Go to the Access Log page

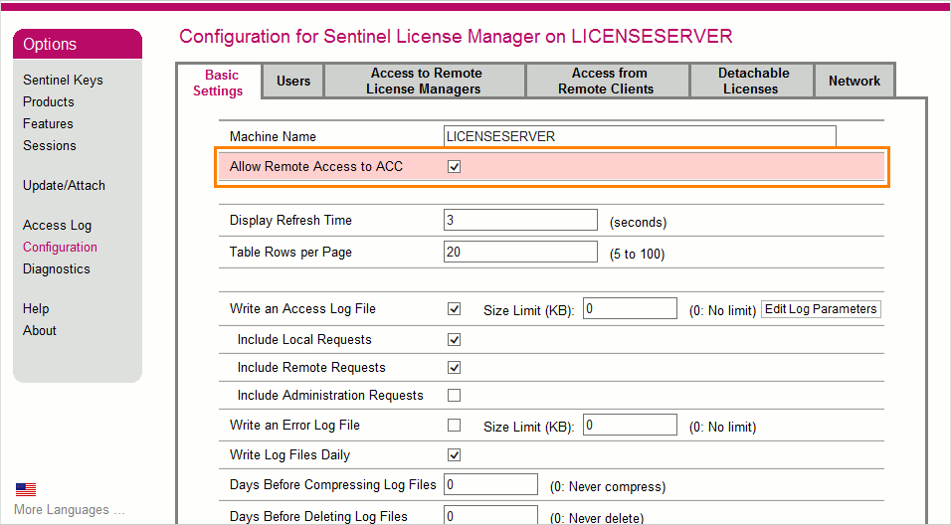(x=57, y=226)
